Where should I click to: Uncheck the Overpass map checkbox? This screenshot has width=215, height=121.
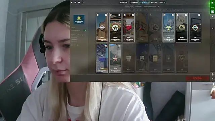point(119,15)
